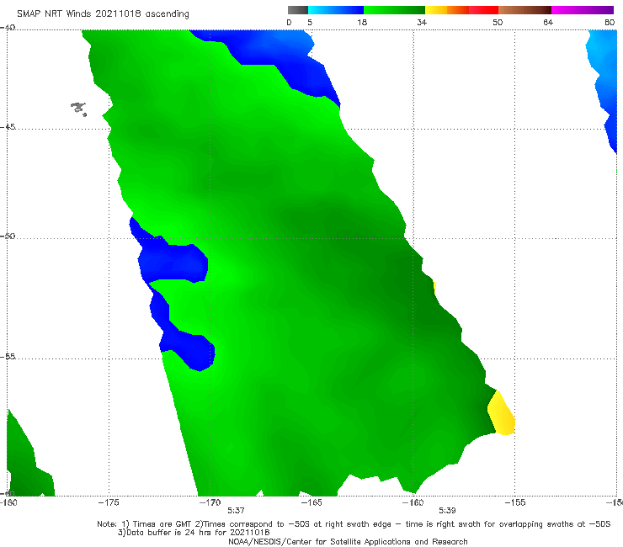623x547 pixels.
Task: Click the swath time label '5:37'
Action: tap(236, 511)
